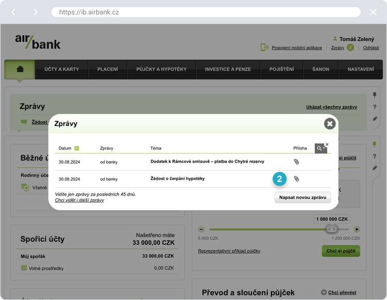Click the mobile app pairing phone icon
This screenshot has height=300, width=387.
click(x=264, y=47)
